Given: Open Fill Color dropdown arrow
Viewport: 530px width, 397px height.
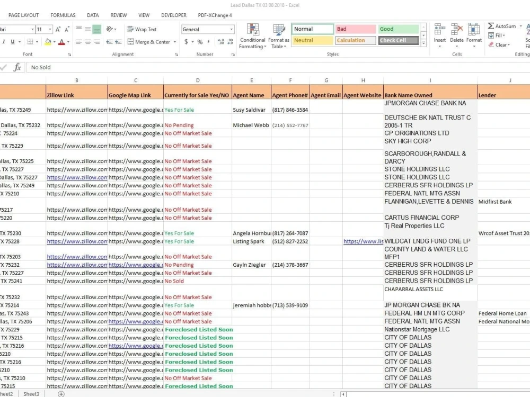Looking at the screenshot, I should [55, 42].
